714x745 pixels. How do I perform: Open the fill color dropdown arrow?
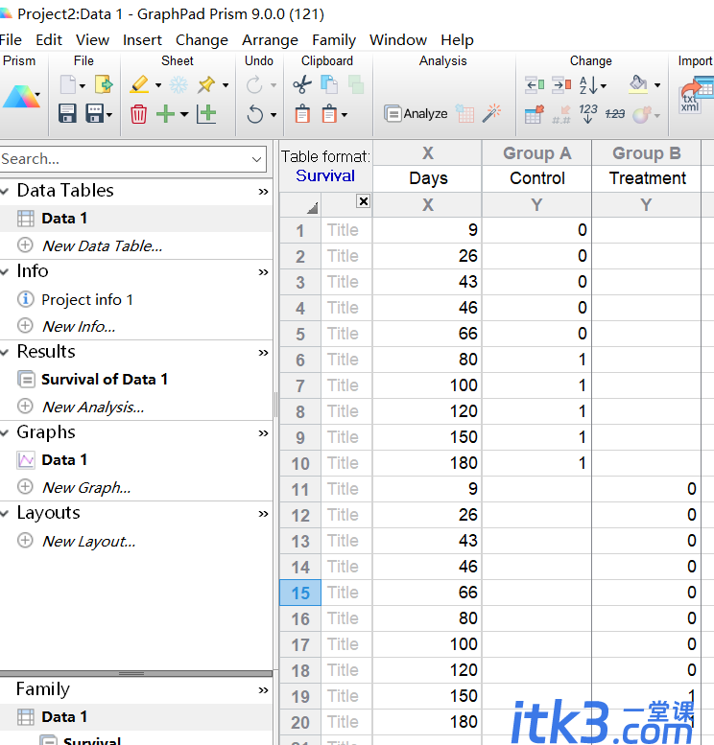(x=657, y=85)
